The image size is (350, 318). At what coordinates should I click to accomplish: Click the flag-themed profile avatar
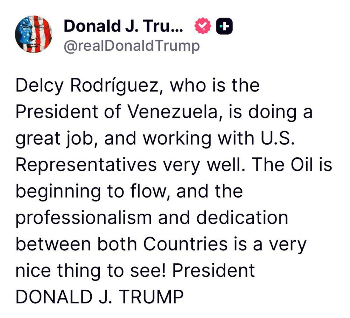click(34, 34)
